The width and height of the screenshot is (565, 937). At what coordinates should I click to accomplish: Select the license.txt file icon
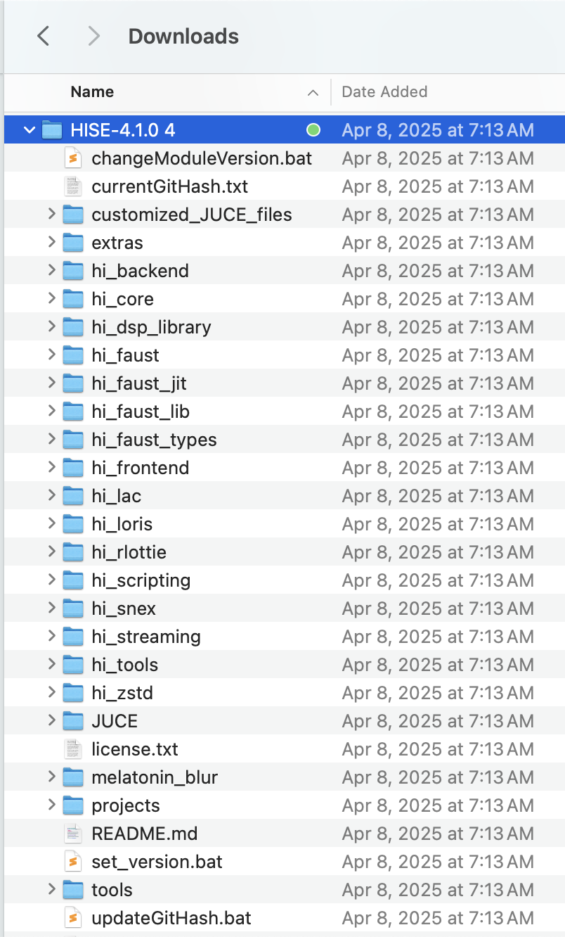tap(73, 749)
